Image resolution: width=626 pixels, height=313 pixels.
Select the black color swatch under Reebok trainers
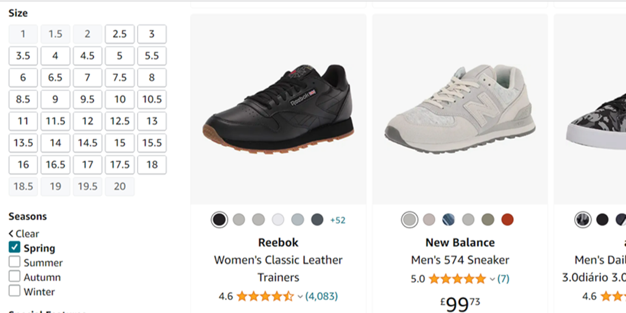click(219, 220)
